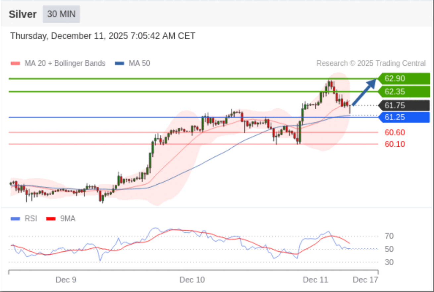
Task: Click the 30 MIN timeframe button
Action: (x=61, y=14)
